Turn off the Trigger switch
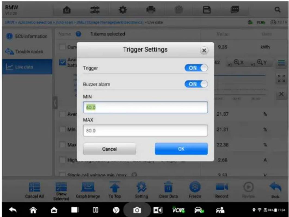 (x=196, y=68)
